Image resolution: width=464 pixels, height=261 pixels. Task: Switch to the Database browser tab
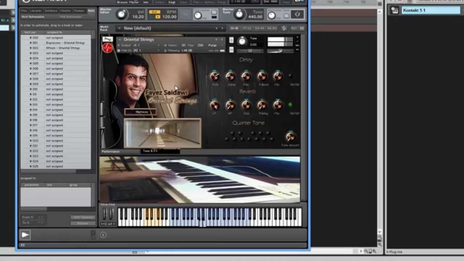[51, 11]
